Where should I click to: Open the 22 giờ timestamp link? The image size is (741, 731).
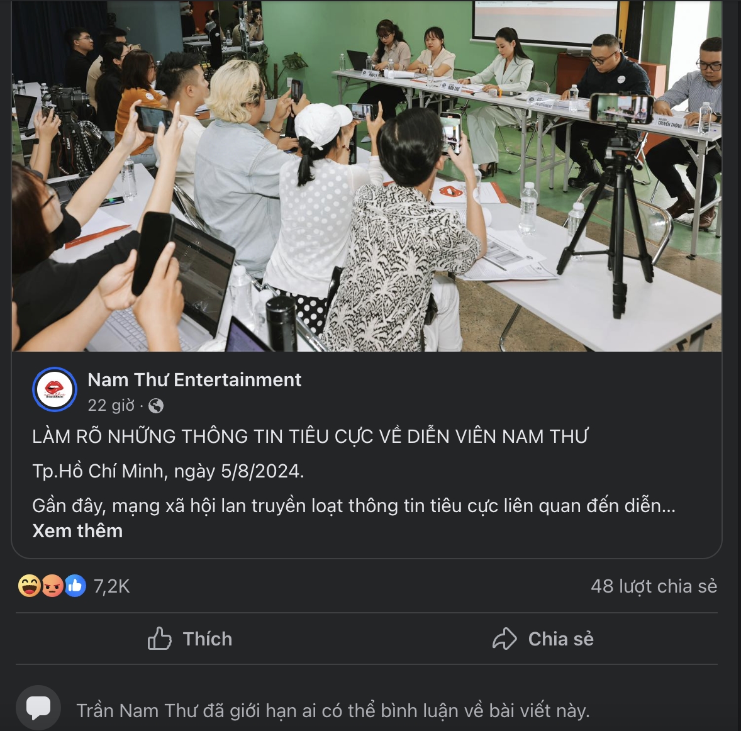111,405
